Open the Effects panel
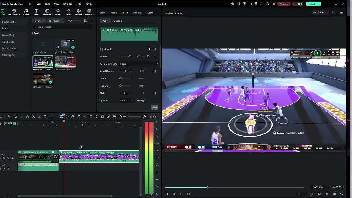Viewport: 352px width, 198px height. click(58, 12)
